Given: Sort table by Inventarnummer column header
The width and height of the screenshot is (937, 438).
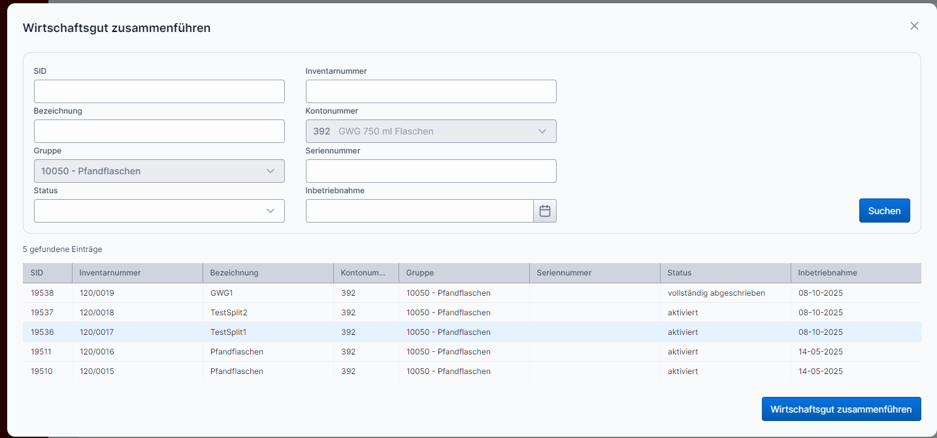Looking at the screenshot, I should [x=110, y=273].
